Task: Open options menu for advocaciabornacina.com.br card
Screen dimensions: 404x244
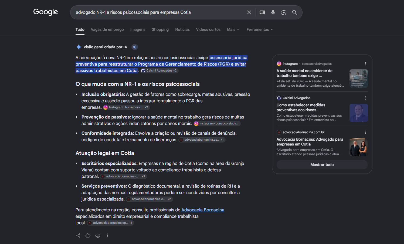Action: (x=365, y=132)
